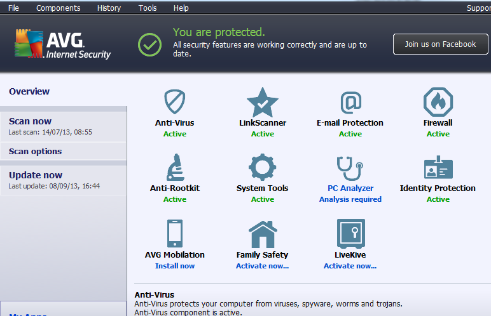
Task: Click the AVG Mobilation label
Action: tap(175, 254)
